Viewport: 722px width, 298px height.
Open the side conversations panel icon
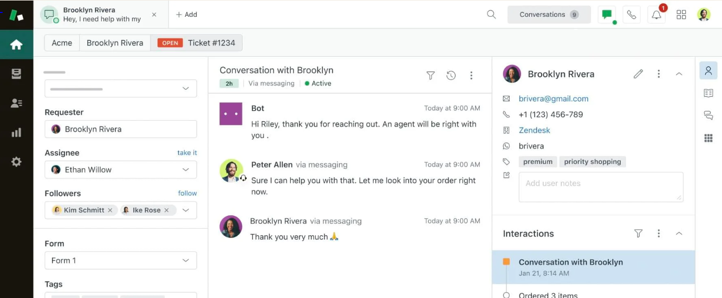(708, 115)
